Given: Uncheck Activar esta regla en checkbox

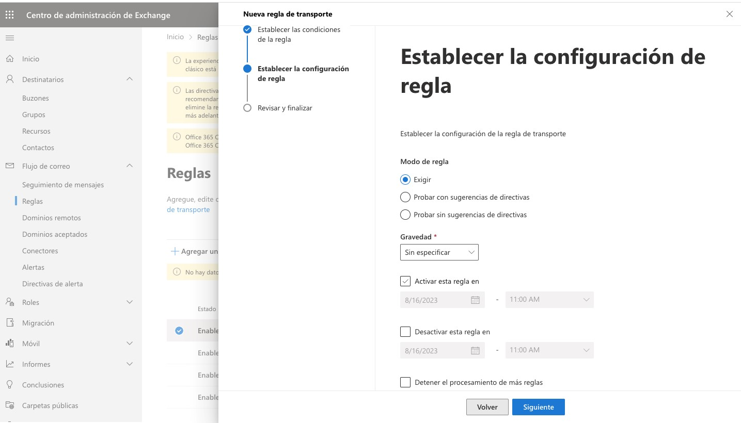Looking at the screenshot, I should click(x=405, y=281).
